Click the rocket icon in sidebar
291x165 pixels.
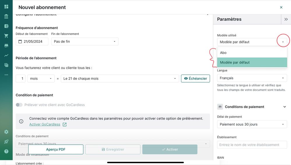[x=6, y=142]
